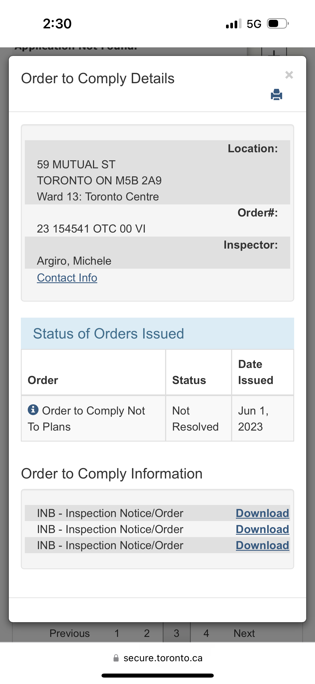The image size is (315, 684).
Task: Click the print icon in the dialog header
Action: (276, 94)
